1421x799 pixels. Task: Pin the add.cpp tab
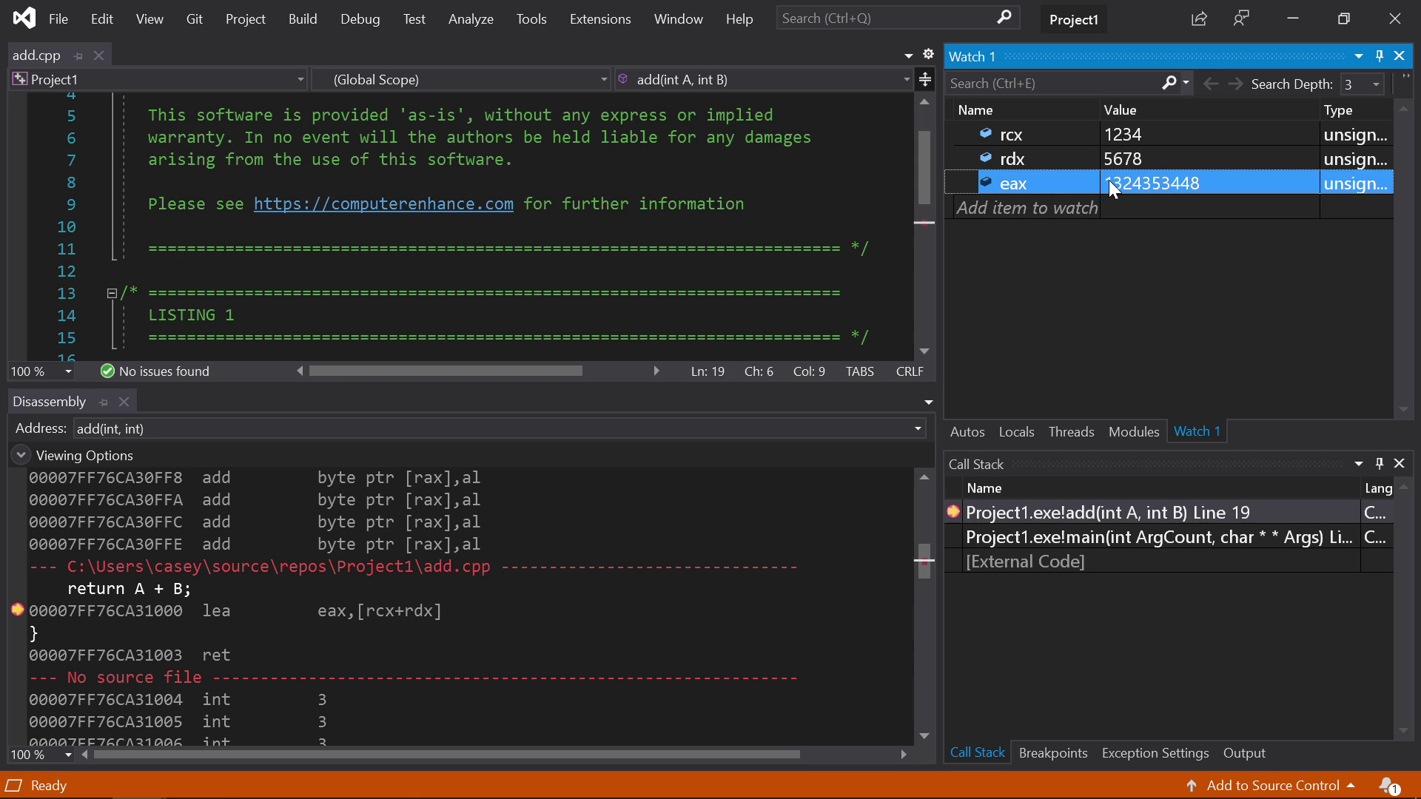click(x=78, y=55)
